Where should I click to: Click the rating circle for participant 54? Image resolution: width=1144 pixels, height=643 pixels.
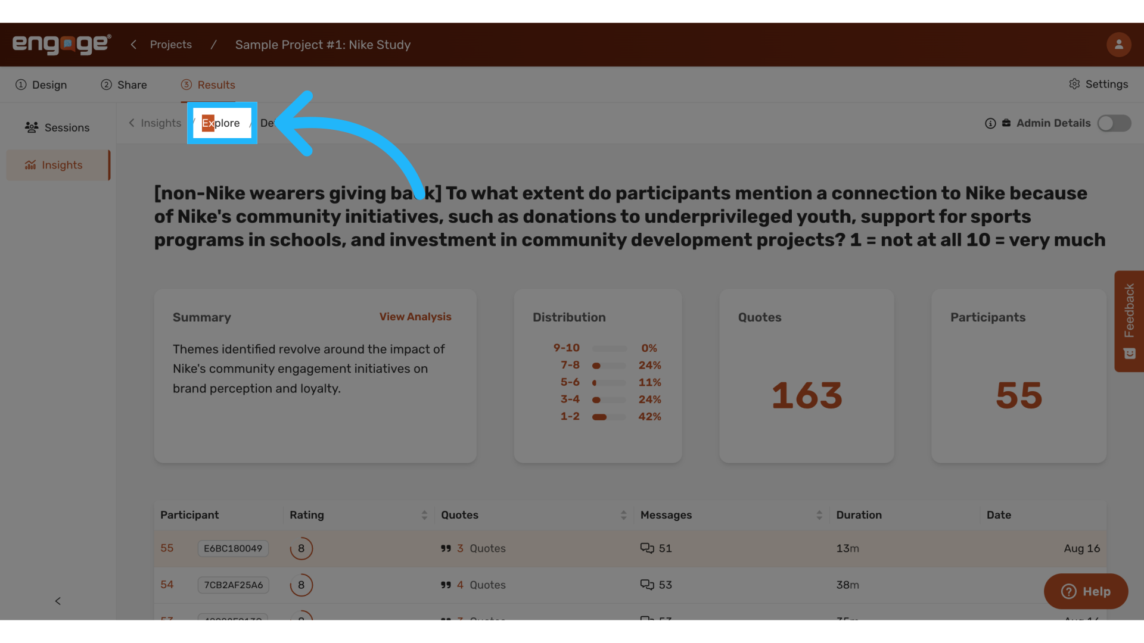coord(301,585)
